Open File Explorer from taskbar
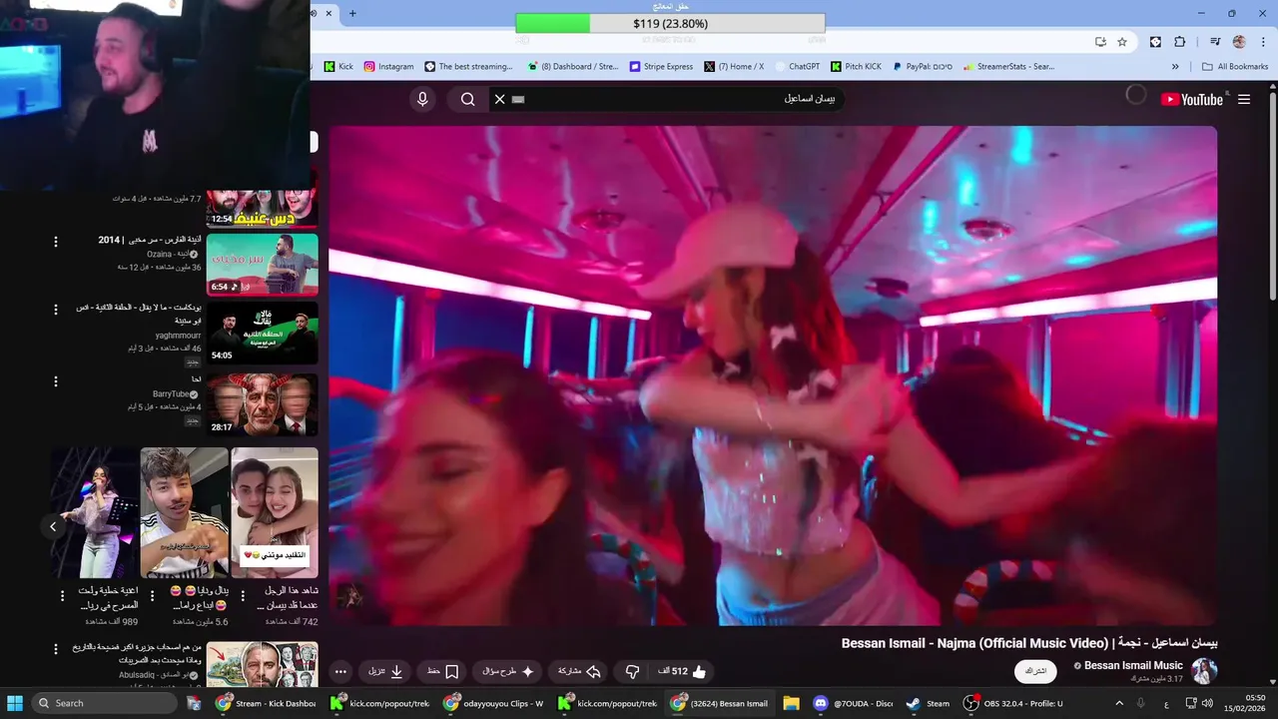Viewport: 1278px width, 719px height. tap(791, 703)
